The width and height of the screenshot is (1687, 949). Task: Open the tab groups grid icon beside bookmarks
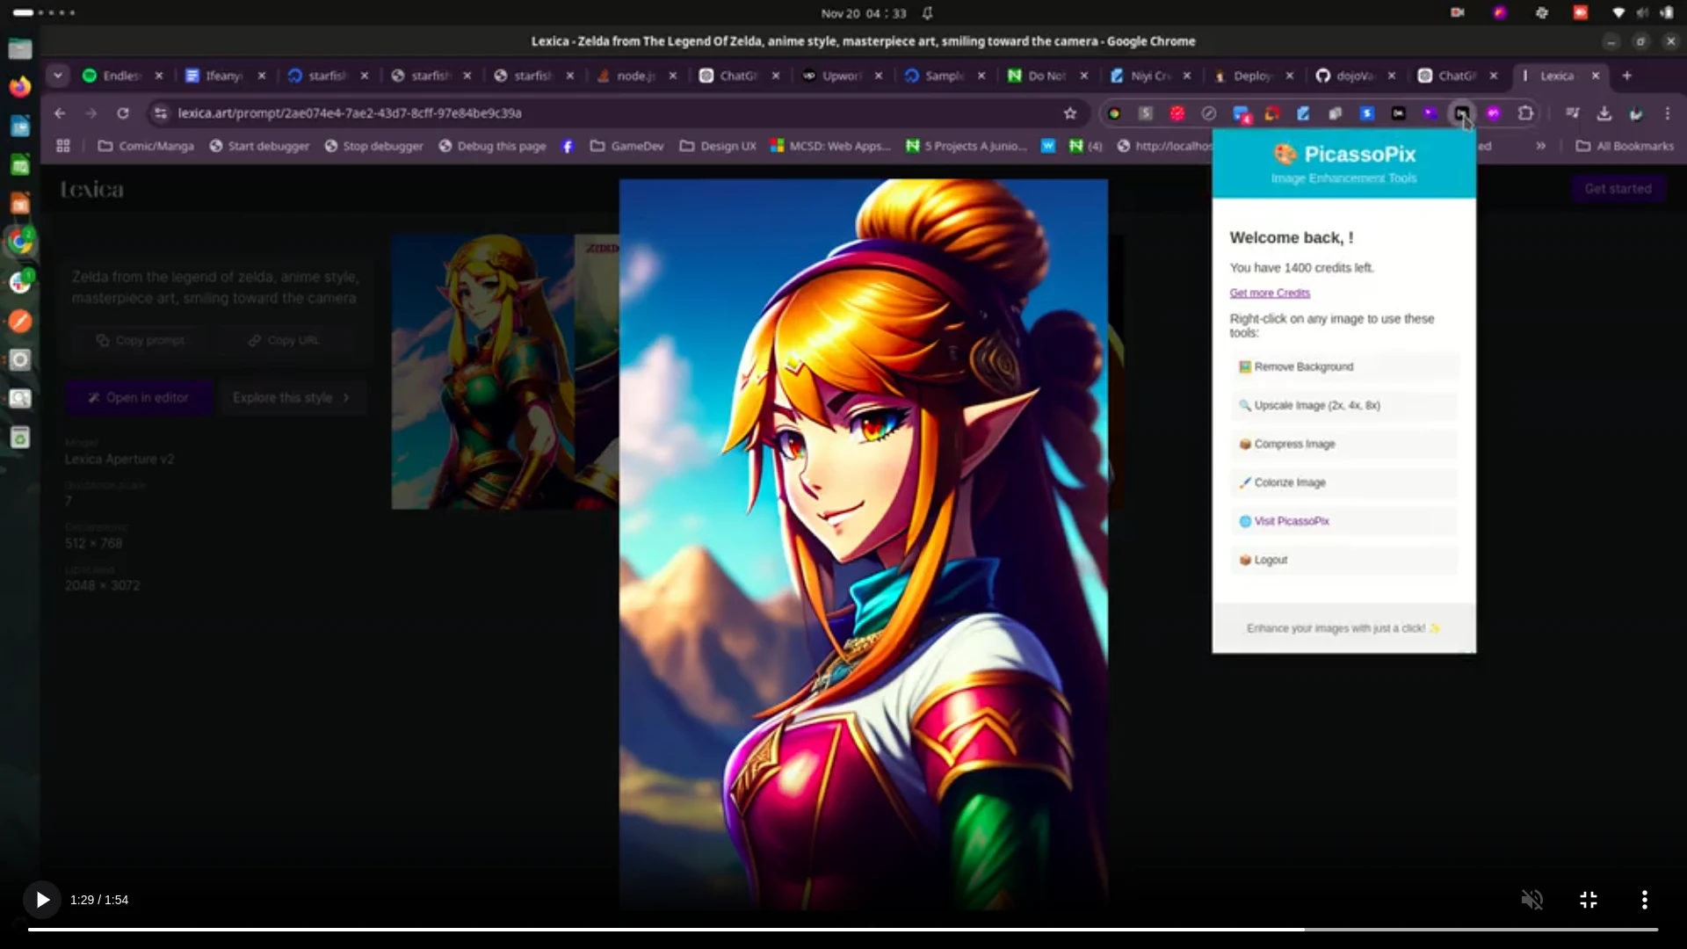point(62,146)
